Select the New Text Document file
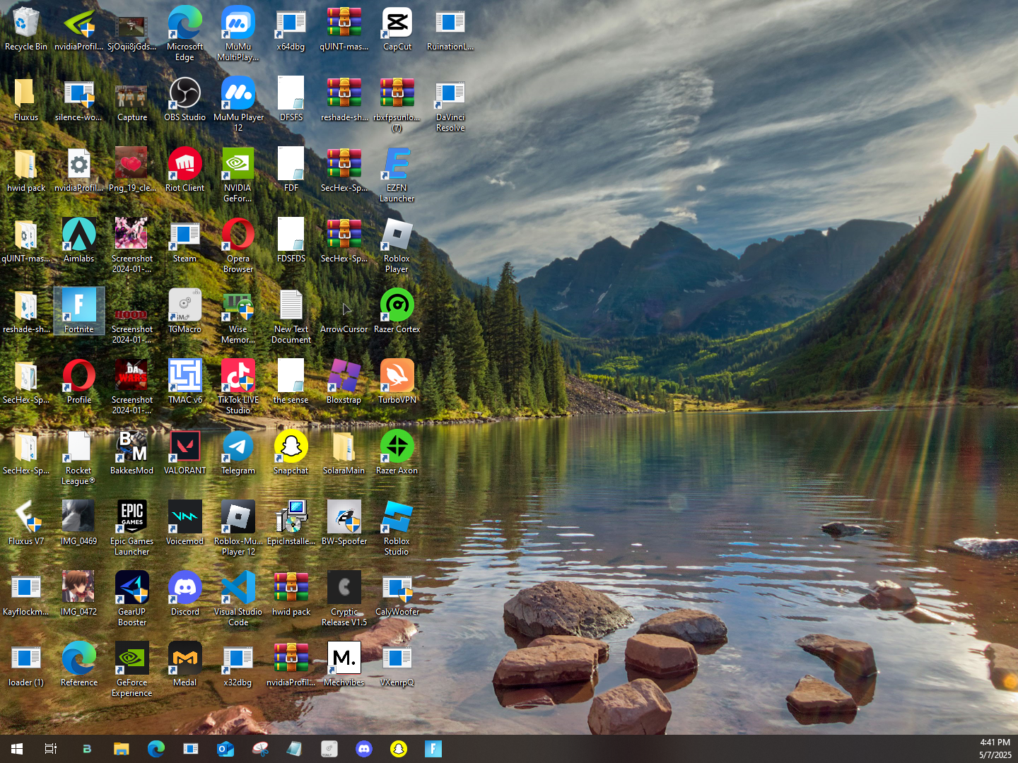Screen dimensions: 1018x763 tap(291, 317)
